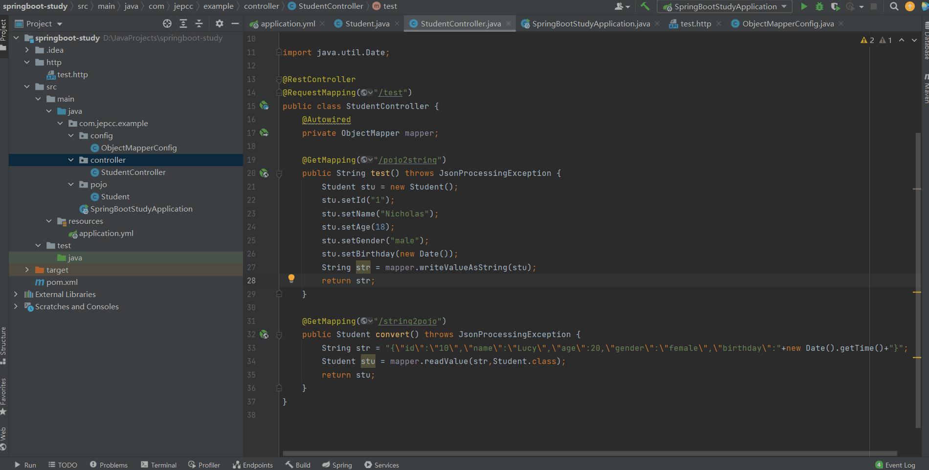Open the Terminal tool window
The image size is (929, 470).
pyautogui.click(x=158, y=465)
